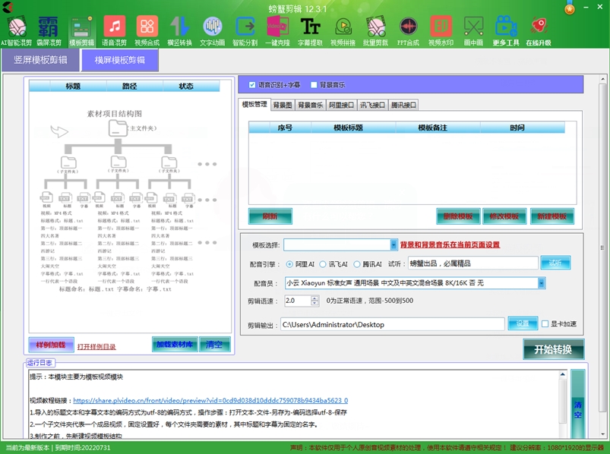Viewport: 610px width, 454px height.
Task: Open the 智能分割 tool
Action: pyautogui.click(x=245, y=31)
